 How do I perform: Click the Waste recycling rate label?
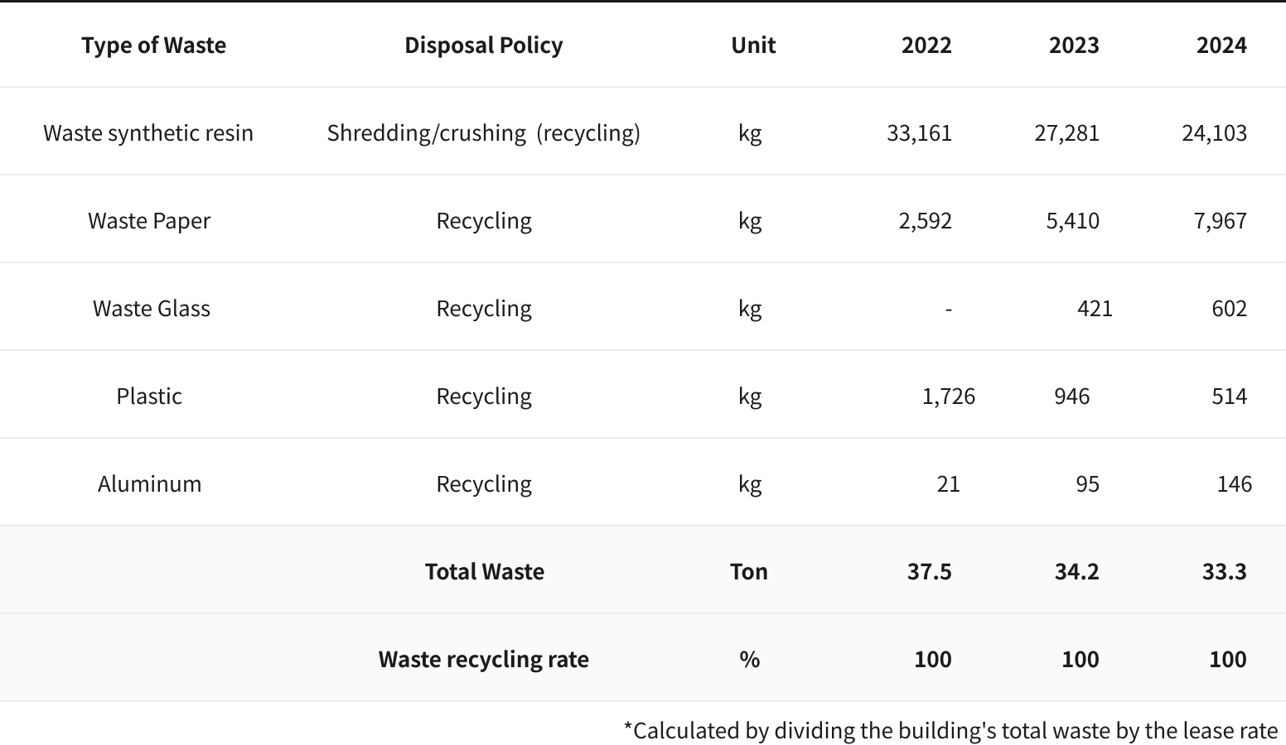pos(483,659)
